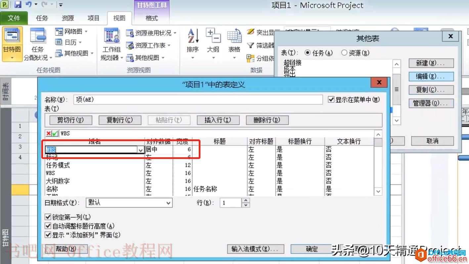Click the 日历 icon

(x=59, y=42)
